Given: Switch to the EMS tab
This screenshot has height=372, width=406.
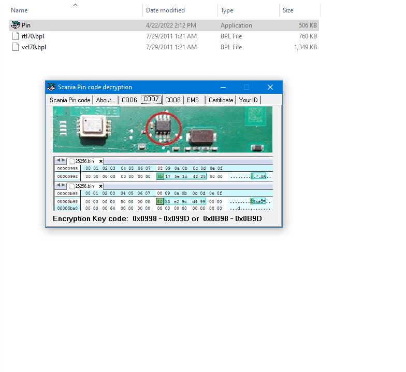Looking at the screenshot, I should 193,100.
